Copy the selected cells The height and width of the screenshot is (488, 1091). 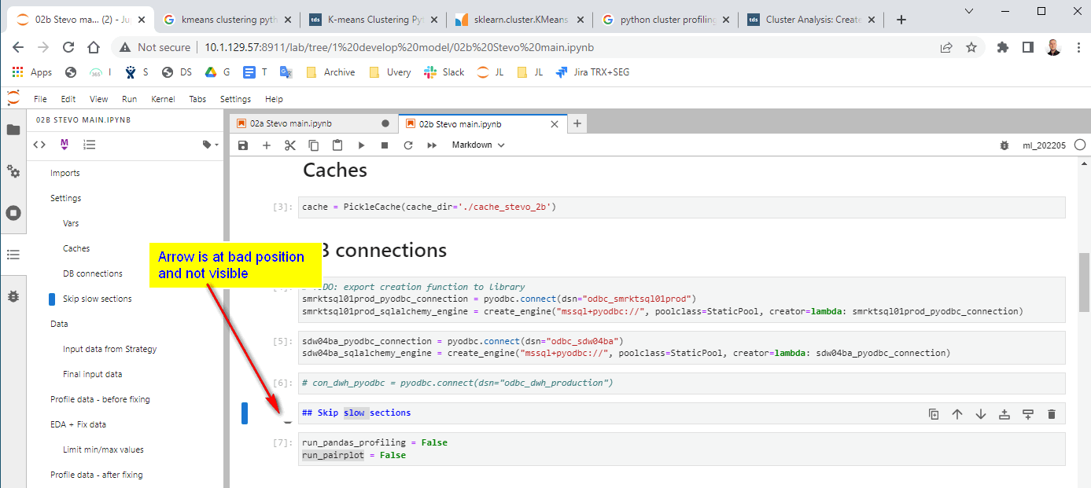click(x=314, y=145)
